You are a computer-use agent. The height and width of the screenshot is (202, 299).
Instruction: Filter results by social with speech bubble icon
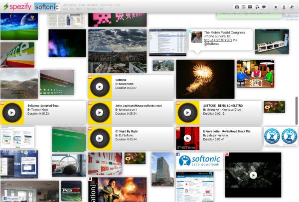pyautogui.click(x=264, y=7)
